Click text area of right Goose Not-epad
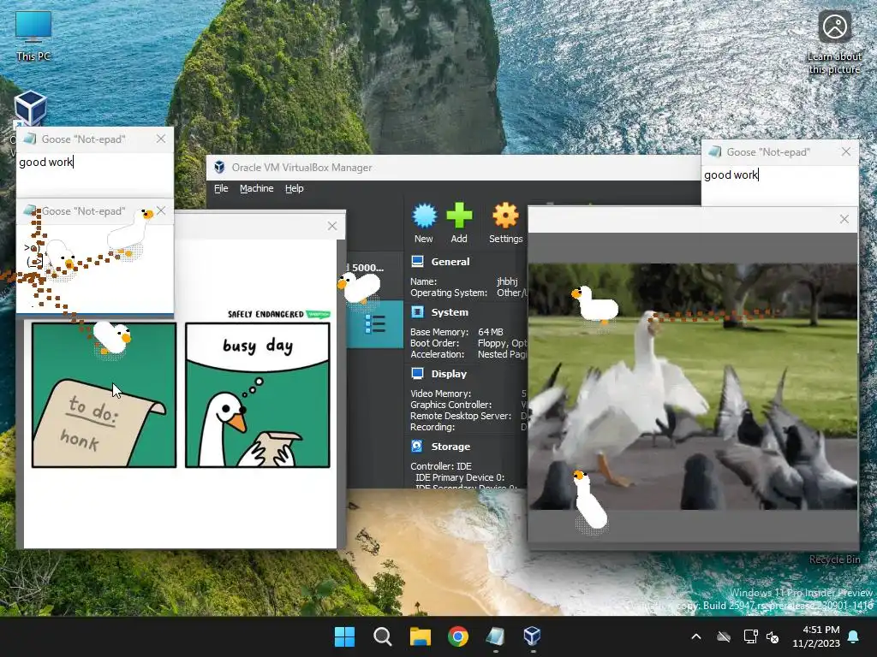Screen dimensions: 877x657 [x=779, y=186]
